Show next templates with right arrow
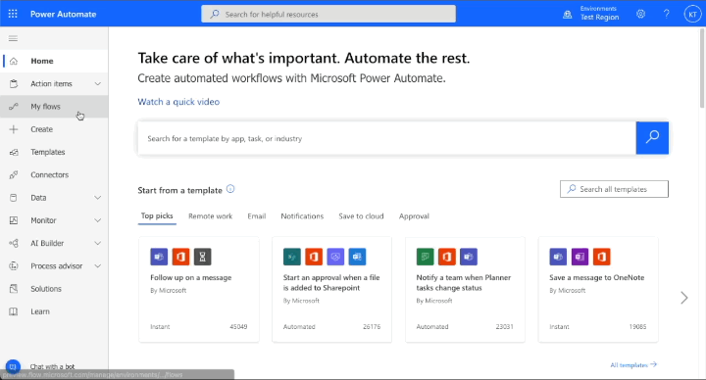 click(684, 298)
